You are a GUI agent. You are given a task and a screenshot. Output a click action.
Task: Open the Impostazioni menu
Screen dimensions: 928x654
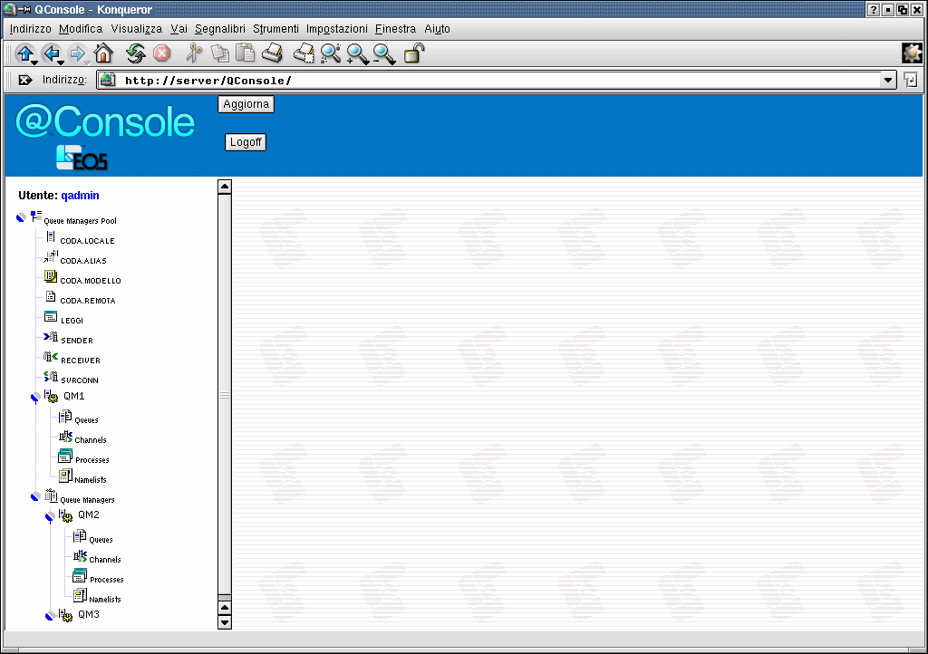[x=336, y=29]
